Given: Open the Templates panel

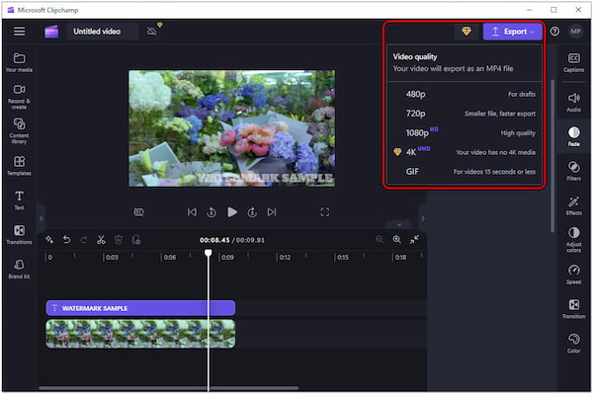Looking at the screenshot, I should coord(19,166).
